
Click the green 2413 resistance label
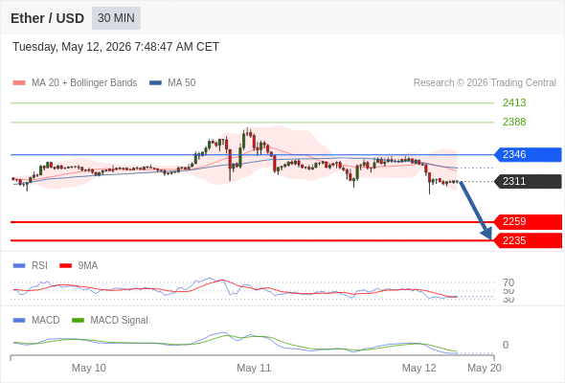(514, 103)
